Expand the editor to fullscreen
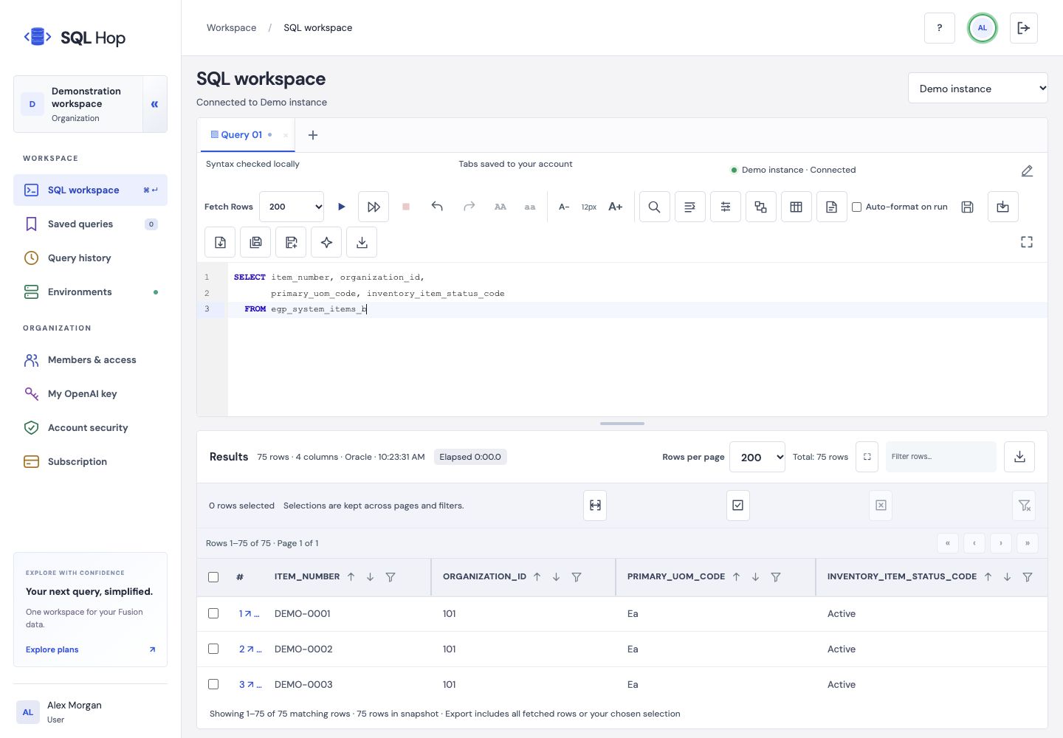This screenshot has height=738, width=1063. coord(1026,242)
